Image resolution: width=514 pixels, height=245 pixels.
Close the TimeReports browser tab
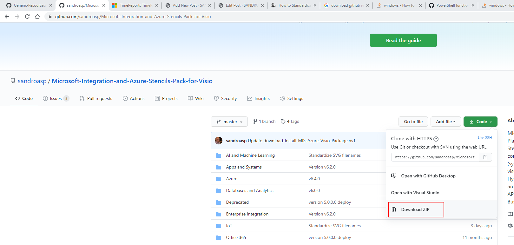point(157,5)
